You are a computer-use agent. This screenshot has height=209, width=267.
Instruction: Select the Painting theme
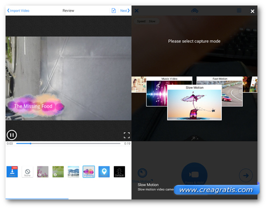[89, 172]
